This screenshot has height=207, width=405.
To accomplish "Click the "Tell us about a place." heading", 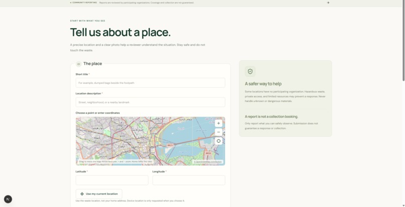I will (121, 32).
